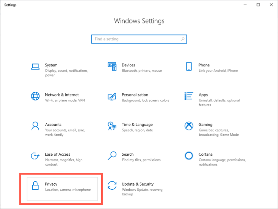278x209 pixels.
Task: Maximize the Settings window
Action: tap(258, 5)
